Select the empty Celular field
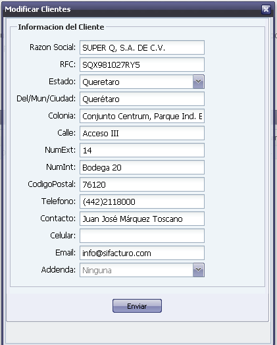This screenshot has width=277, height=345. (x=142, y=236)
